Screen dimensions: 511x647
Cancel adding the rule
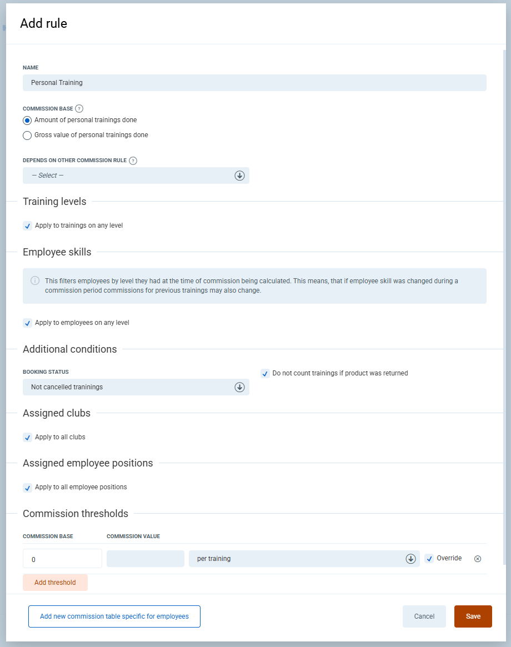coord(424,616)
